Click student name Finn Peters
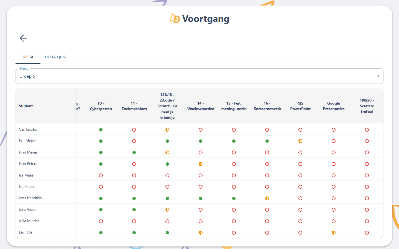 (x=28, y=164)
